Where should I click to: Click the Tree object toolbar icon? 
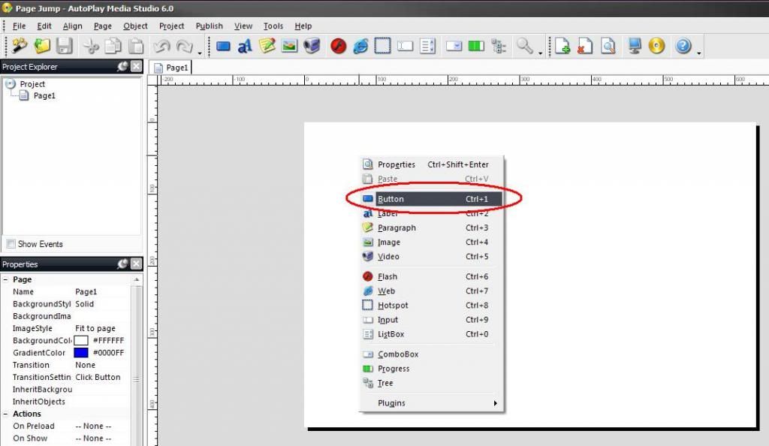point(498,47)
